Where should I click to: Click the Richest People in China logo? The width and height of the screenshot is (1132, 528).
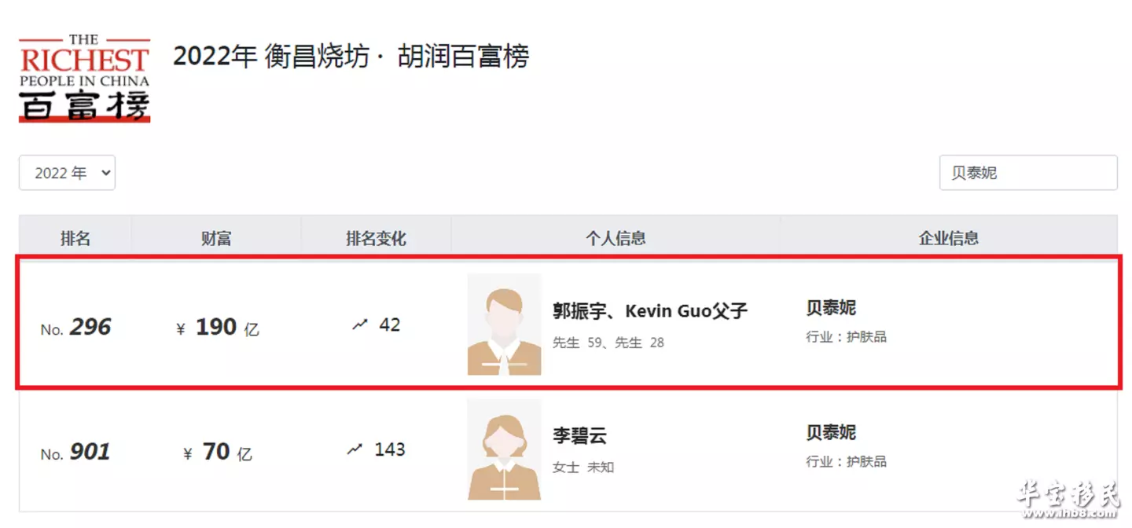84,77
